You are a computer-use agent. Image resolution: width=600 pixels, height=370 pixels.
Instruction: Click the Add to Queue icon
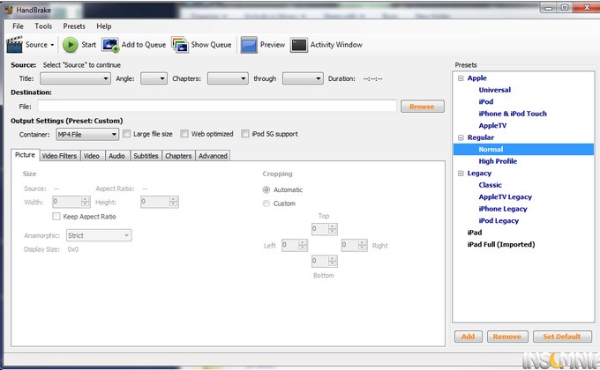pos(110,45)
